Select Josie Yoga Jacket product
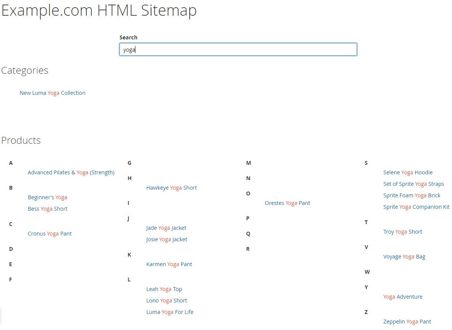 tap(167, 239)
